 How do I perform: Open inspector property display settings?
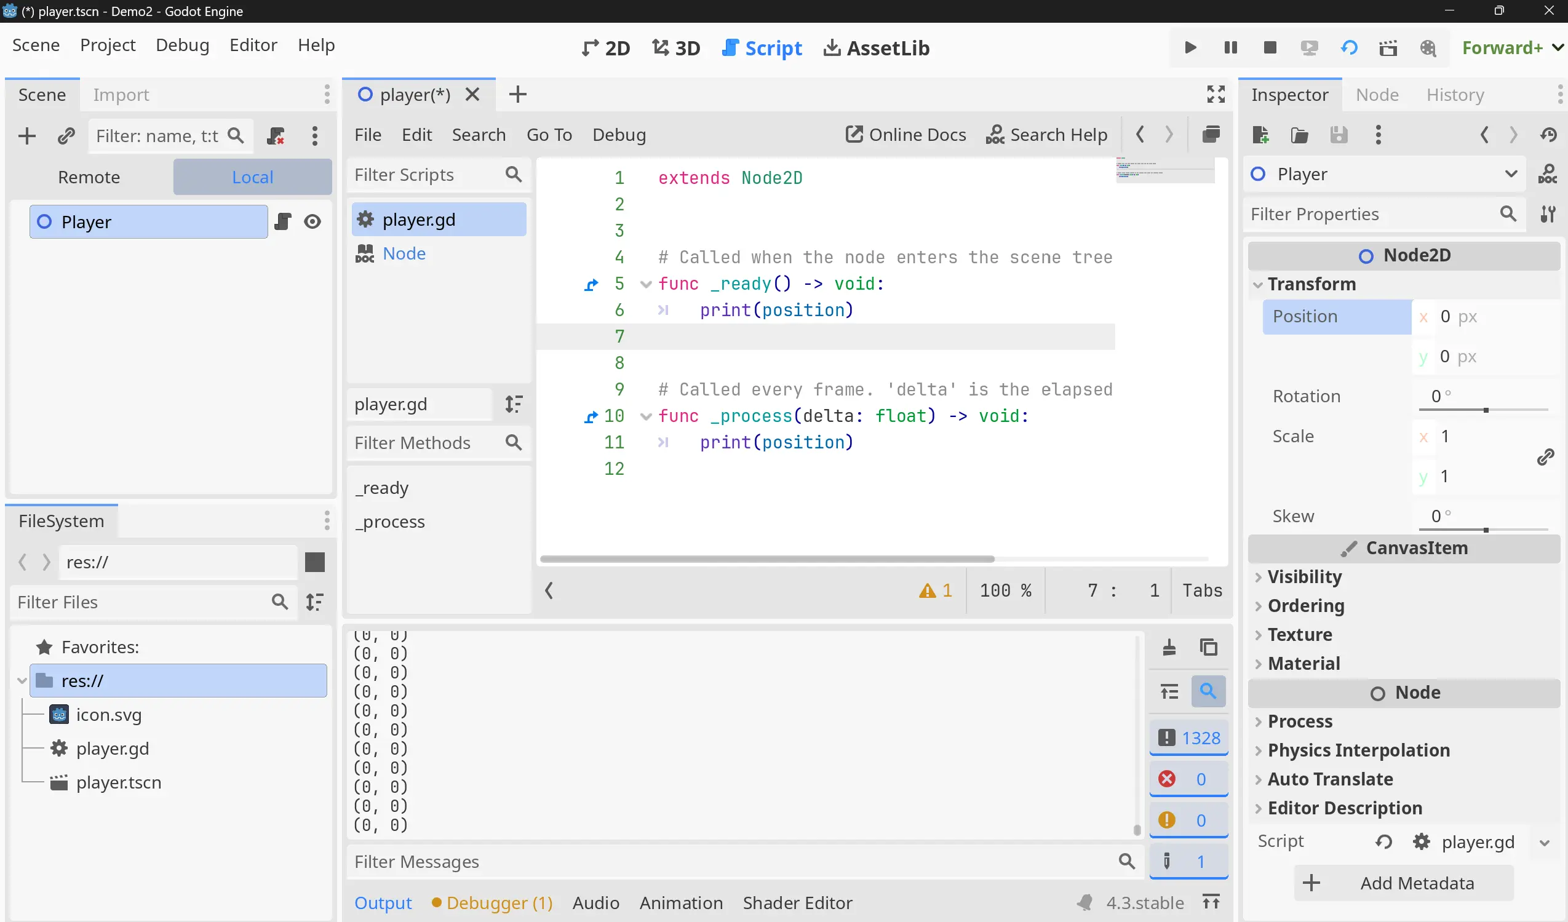(x=1548, y=214)
